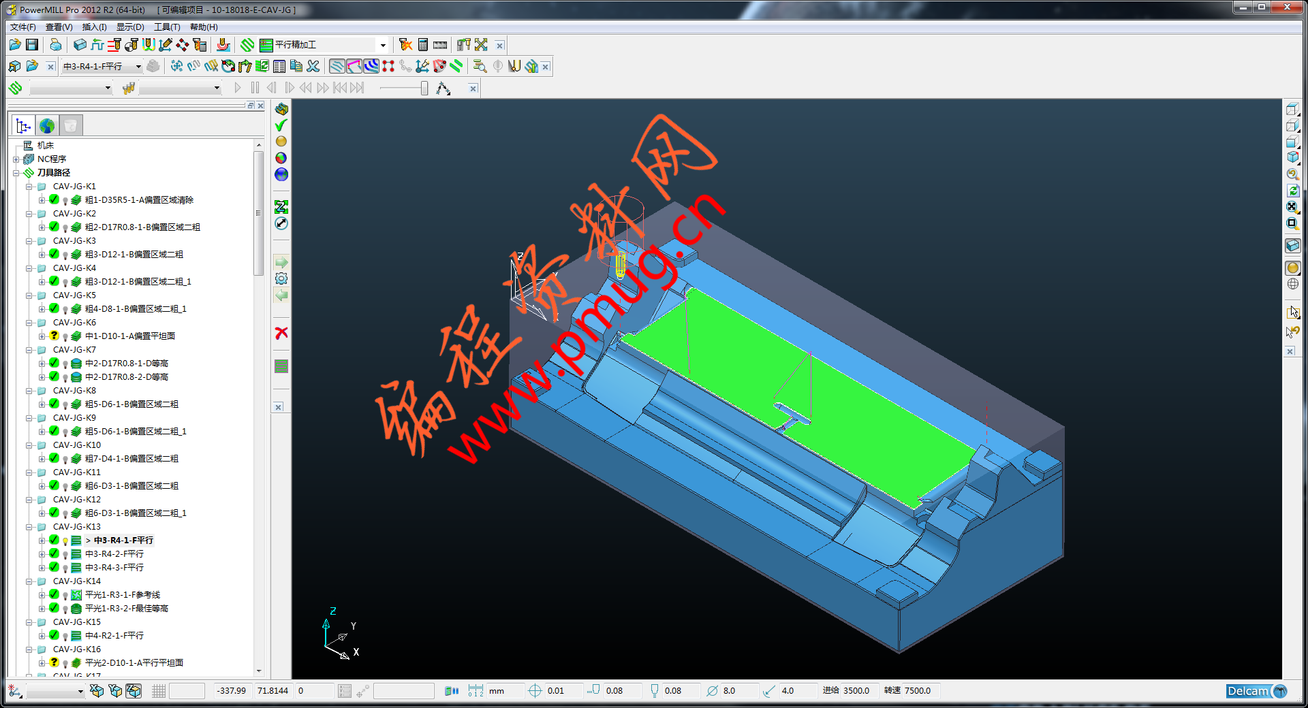Open the 查看(V) menu
Screen dimensions: 1308x708
tap(59, 27)
